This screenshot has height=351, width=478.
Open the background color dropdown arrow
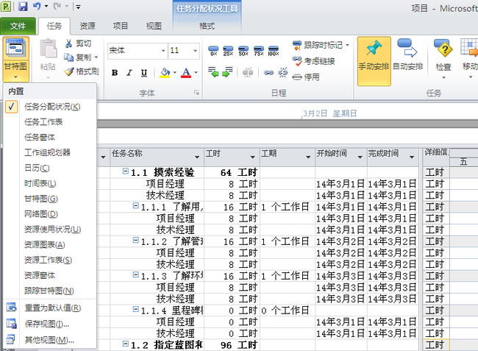point(175,73)
